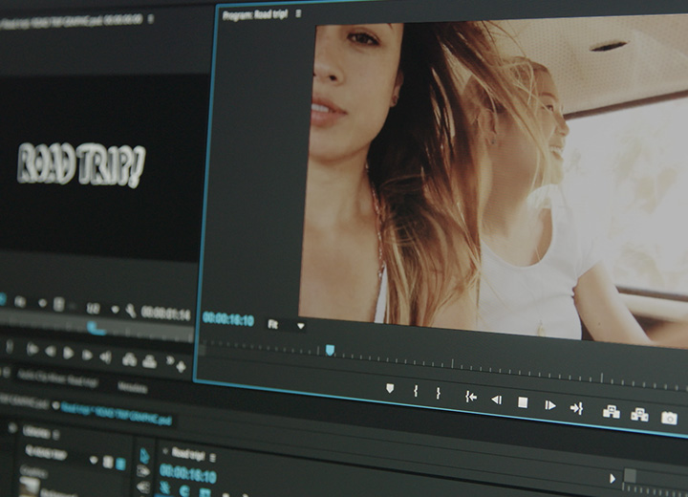This screenshot has width=688, height=497.
Task: Click the Go to Out point icon
Action: (576, 408)
